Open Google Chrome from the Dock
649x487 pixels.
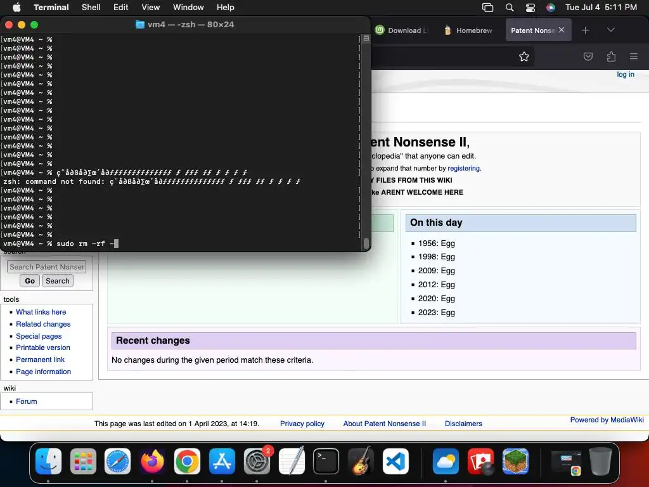pyautogui.click(x=187, y=461)
